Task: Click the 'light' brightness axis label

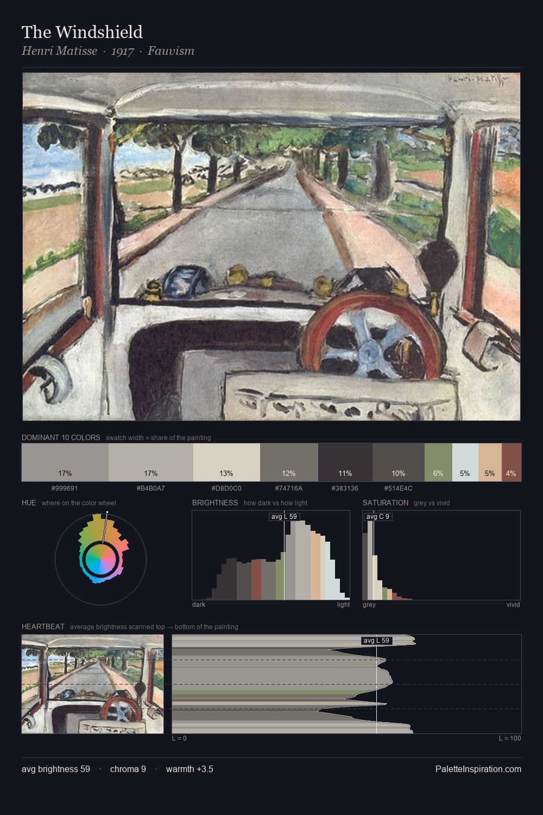Action: 344,605
